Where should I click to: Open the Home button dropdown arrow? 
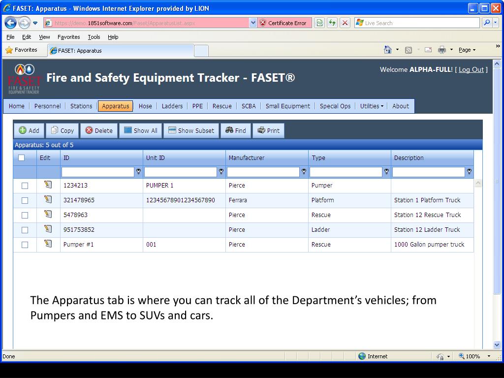[x=397, y=50]
